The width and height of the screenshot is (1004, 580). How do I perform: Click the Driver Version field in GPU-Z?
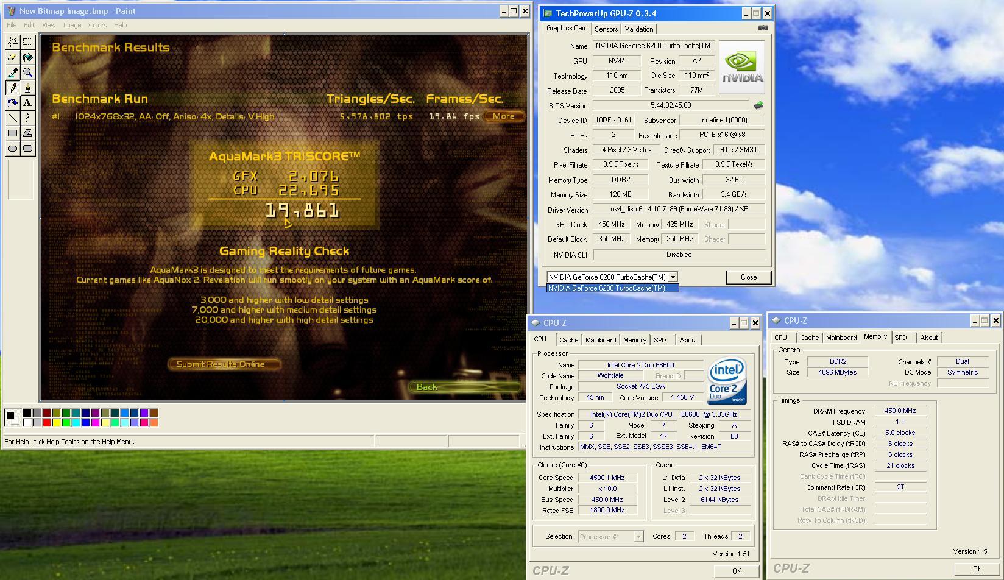tap(679, 210)
